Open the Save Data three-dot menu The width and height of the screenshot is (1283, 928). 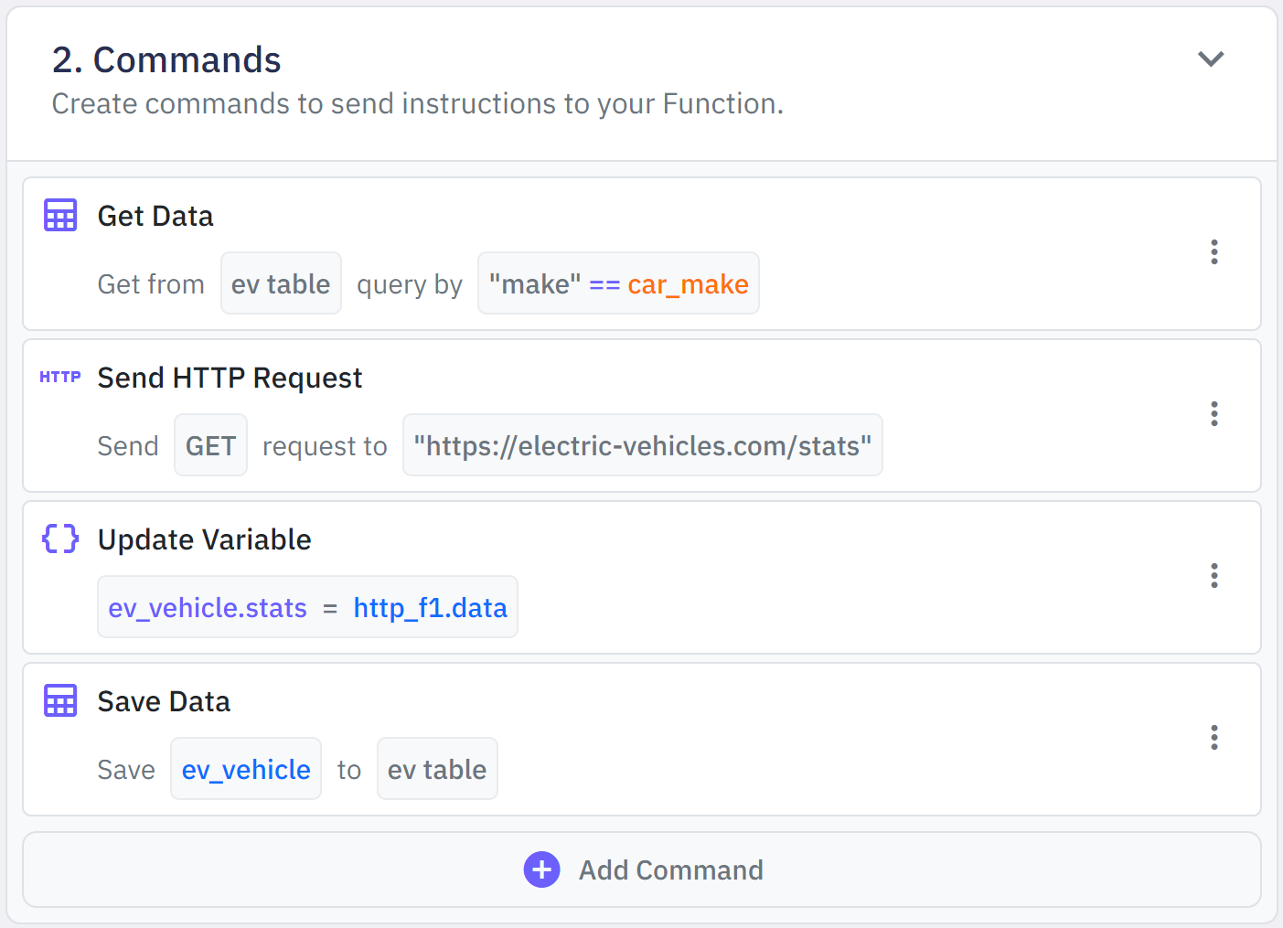point(1214,738)
